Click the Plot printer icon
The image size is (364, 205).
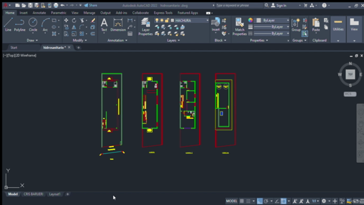[56, 5]
